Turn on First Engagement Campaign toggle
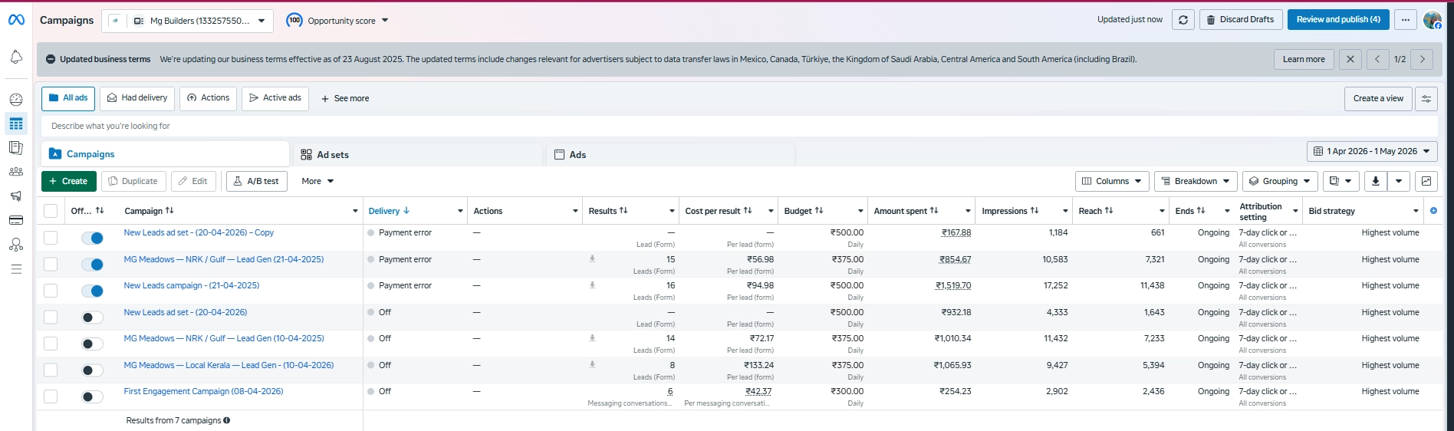Viewport: 1454px width, 431px height. point(92,396)
